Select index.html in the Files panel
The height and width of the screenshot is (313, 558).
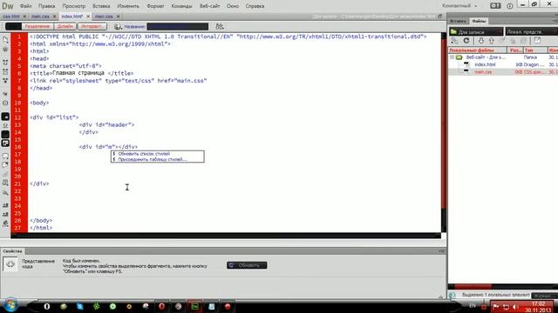485,64
